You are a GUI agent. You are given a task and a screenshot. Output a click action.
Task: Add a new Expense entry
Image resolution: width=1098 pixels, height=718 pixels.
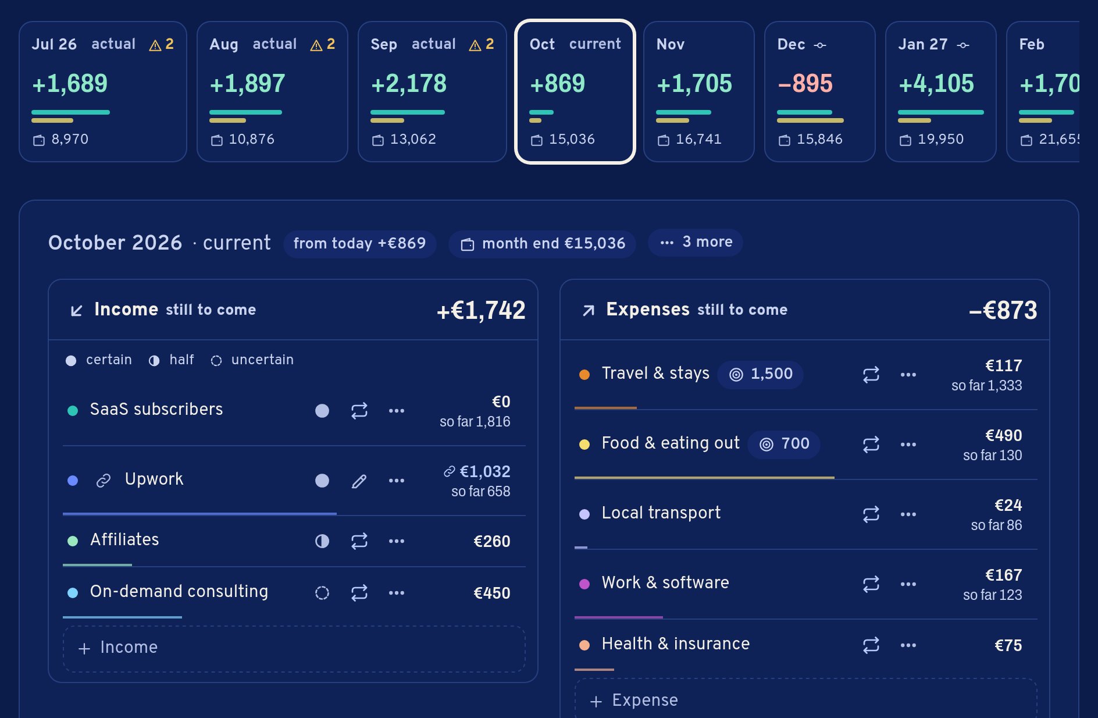pos(806,698)
